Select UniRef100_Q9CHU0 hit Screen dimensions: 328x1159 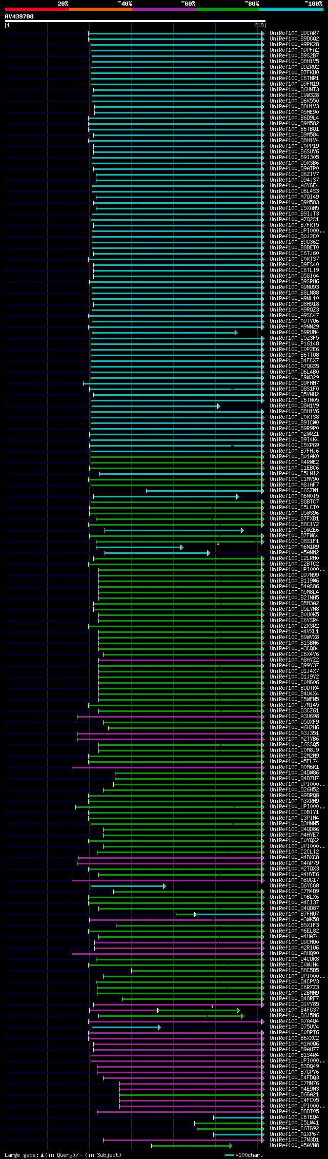294,942
